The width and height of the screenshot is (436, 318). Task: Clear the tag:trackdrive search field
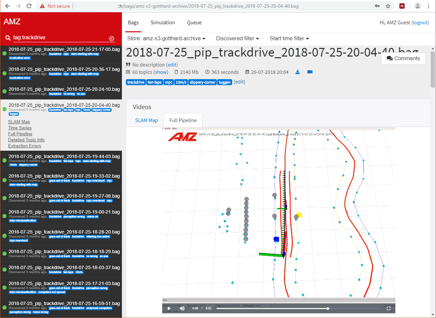(112, 39)
